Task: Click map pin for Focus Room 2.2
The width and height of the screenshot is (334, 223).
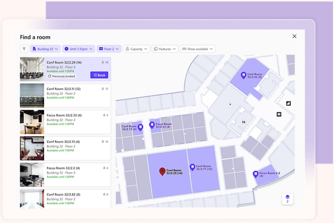Action: click(255, 174)
